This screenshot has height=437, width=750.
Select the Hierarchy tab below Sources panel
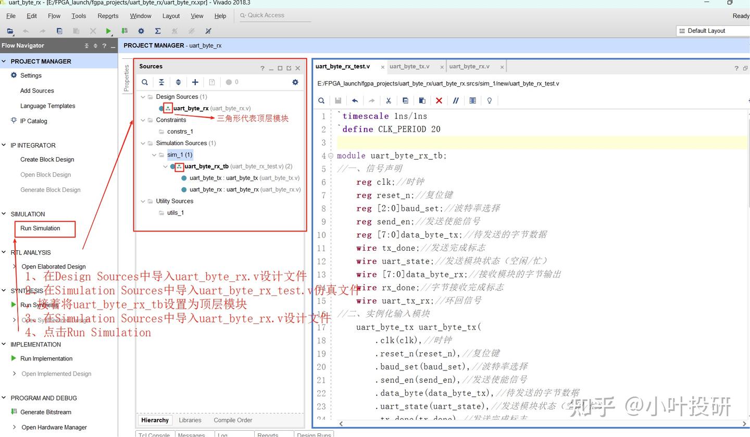click(154, 420)
